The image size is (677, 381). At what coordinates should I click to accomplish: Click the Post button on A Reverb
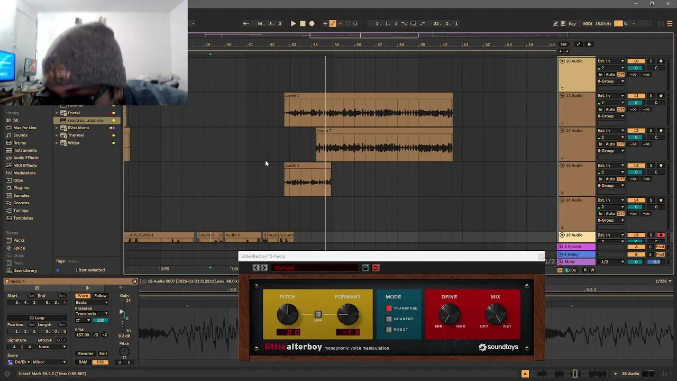pyautogui.click(x=660, y=247)
